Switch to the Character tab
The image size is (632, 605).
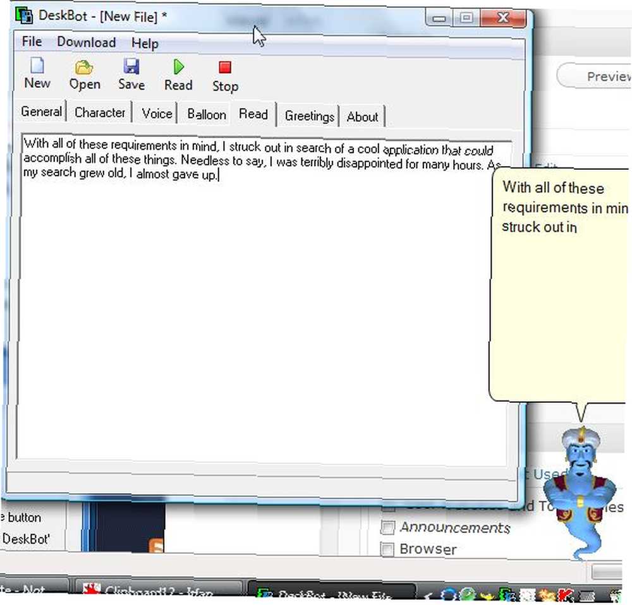100,113
